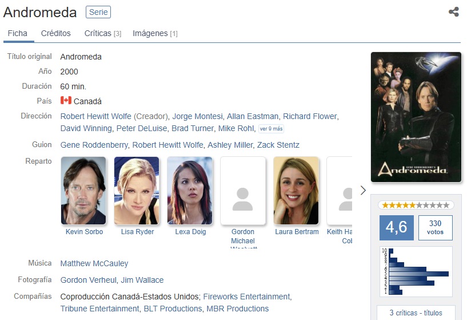Open the Ficha tab
The image size is (467, 320).
tap(18, 33)
